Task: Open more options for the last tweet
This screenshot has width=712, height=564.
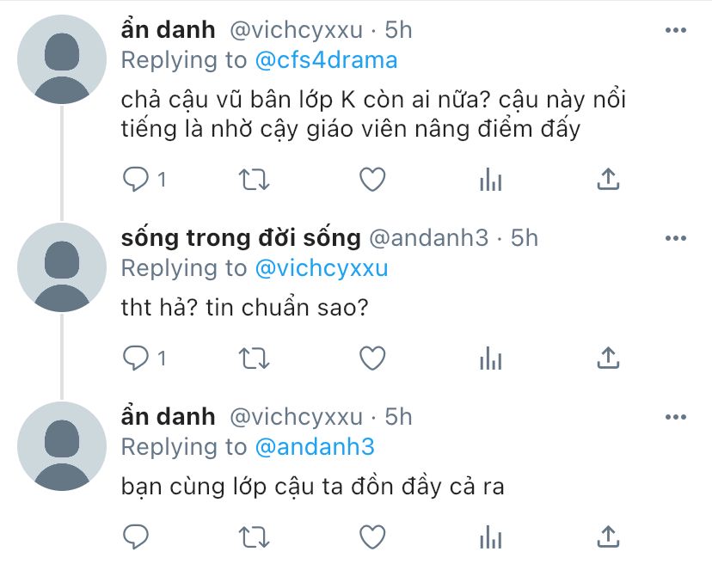Action: (676, 417)
